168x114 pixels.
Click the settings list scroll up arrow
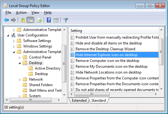(x=161, y=30)
